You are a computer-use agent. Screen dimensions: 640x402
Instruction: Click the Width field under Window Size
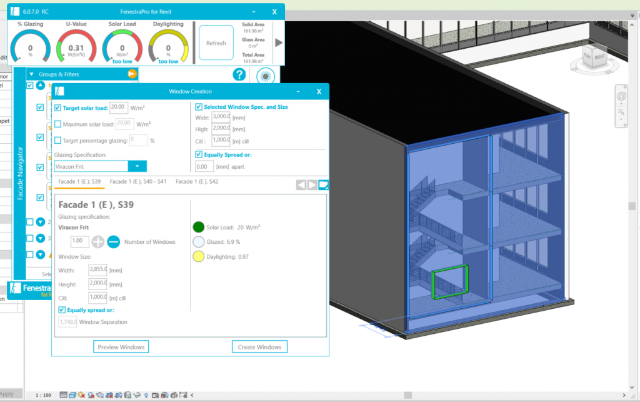(x=98, y=269)
